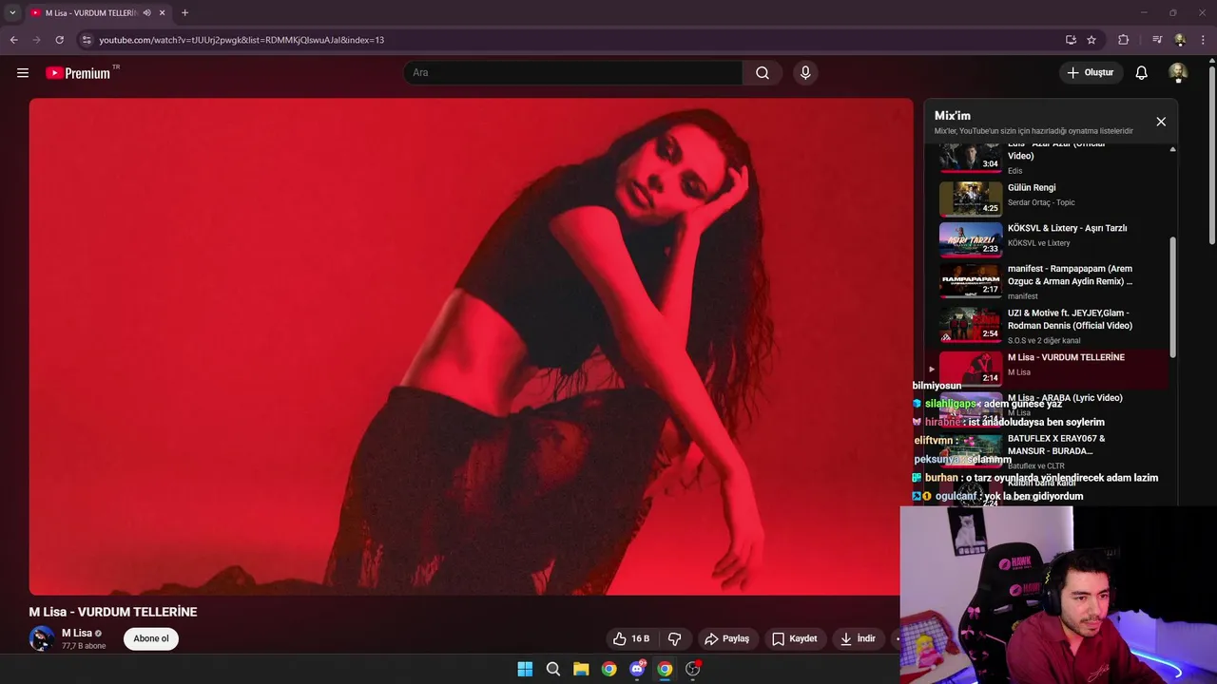
Task: Open Chrome tab search dropdown
Action: [12, 13]
